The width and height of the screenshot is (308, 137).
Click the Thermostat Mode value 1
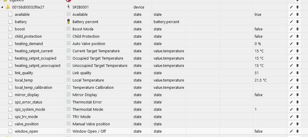(x=256, y=110)
